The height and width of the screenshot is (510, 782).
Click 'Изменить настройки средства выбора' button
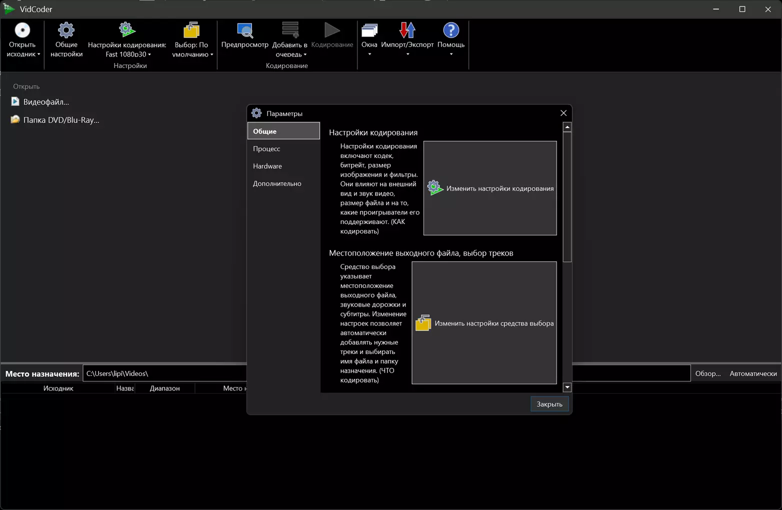pos(484,323)
